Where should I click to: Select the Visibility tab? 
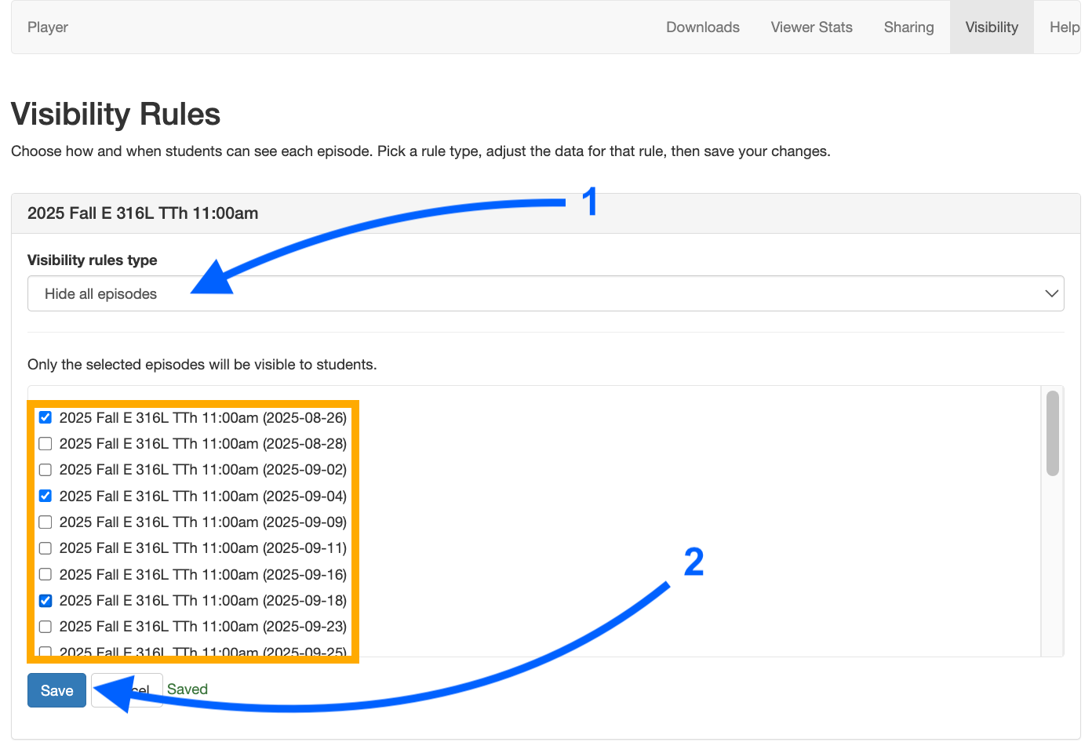click(x=992, y=27)
